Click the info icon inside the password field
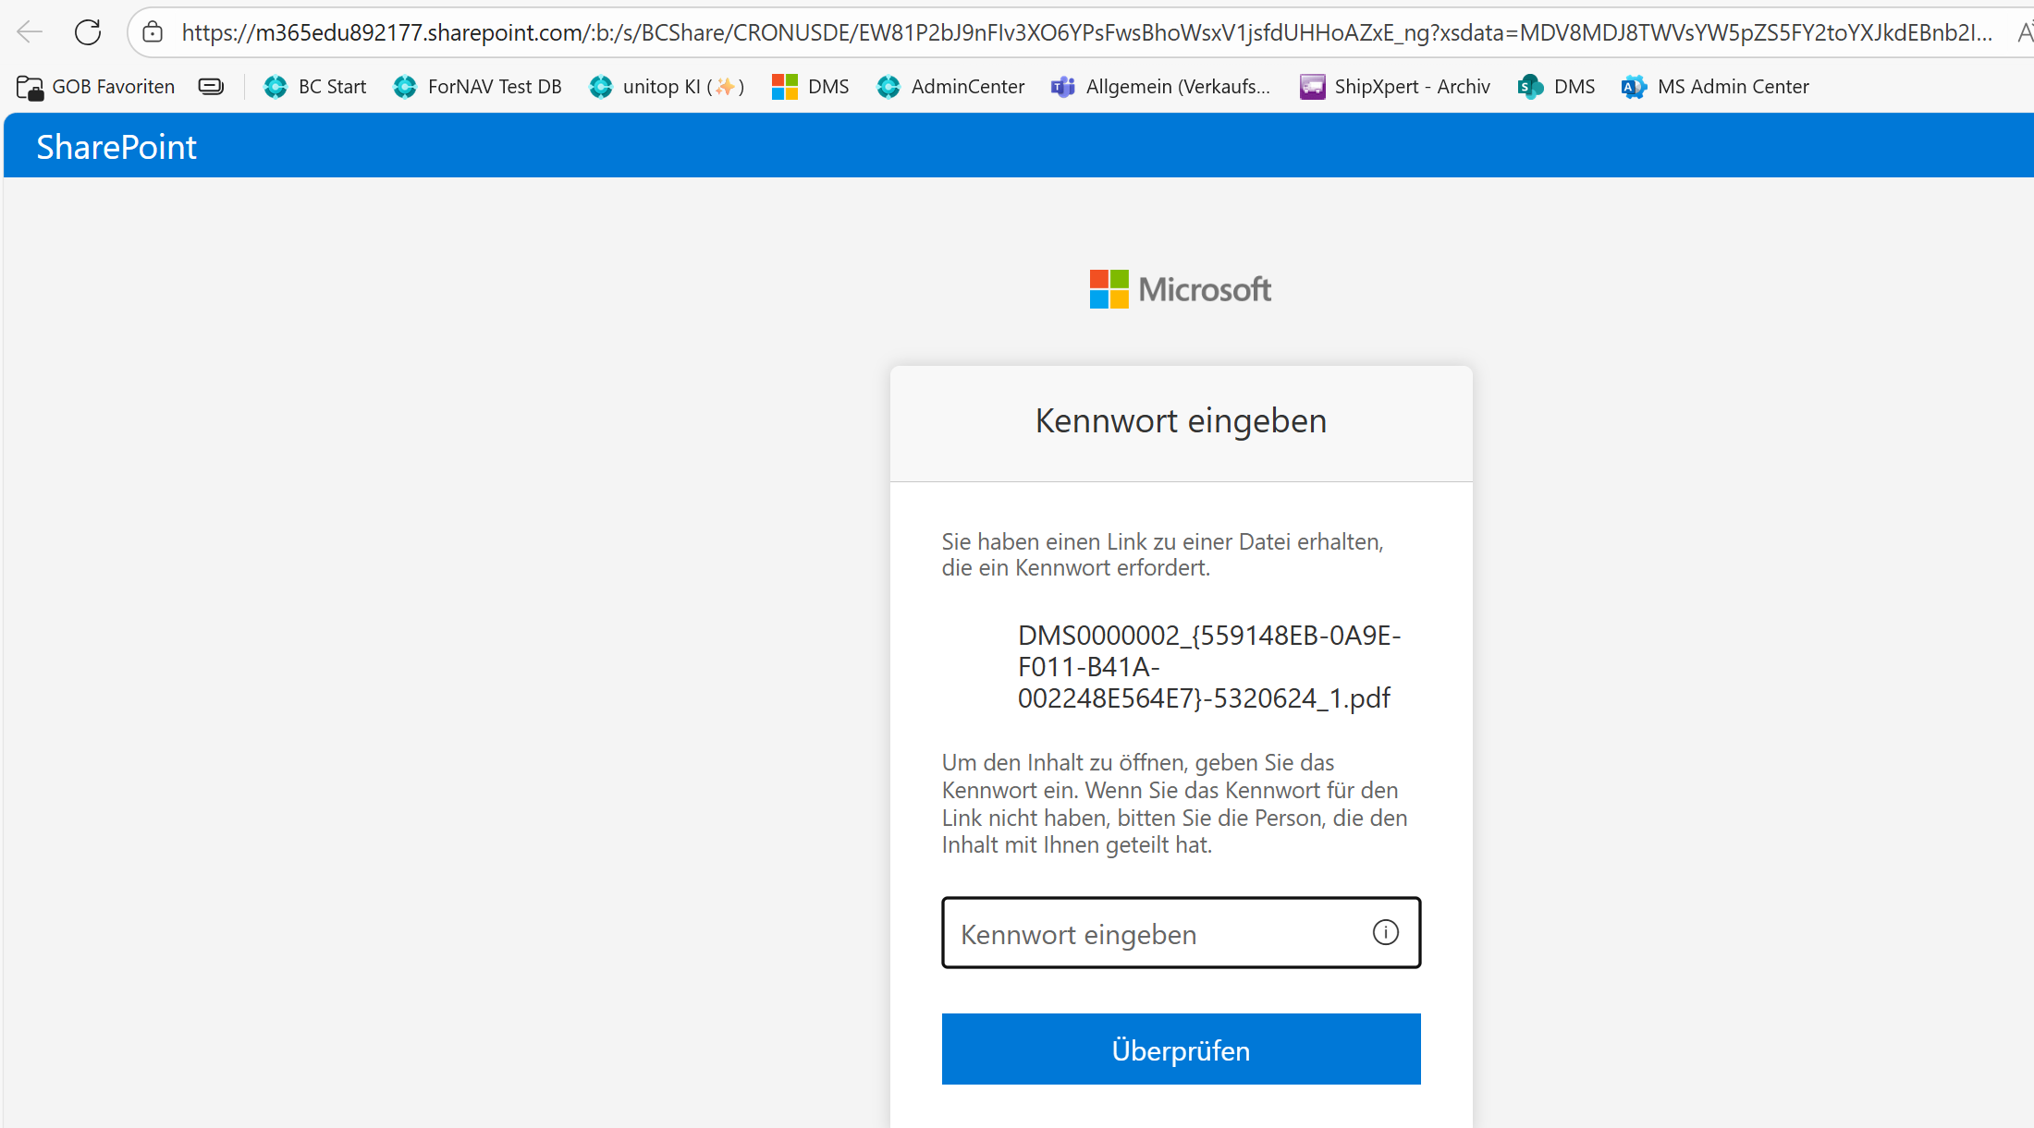The image size is (2034, 1128). [x=1384, y=932]
